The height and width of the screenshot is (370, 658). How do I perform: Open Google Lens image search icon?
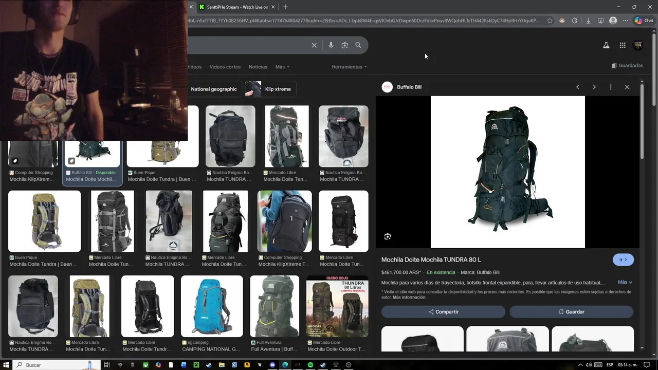pyautogui.click(x=344, y=45)
